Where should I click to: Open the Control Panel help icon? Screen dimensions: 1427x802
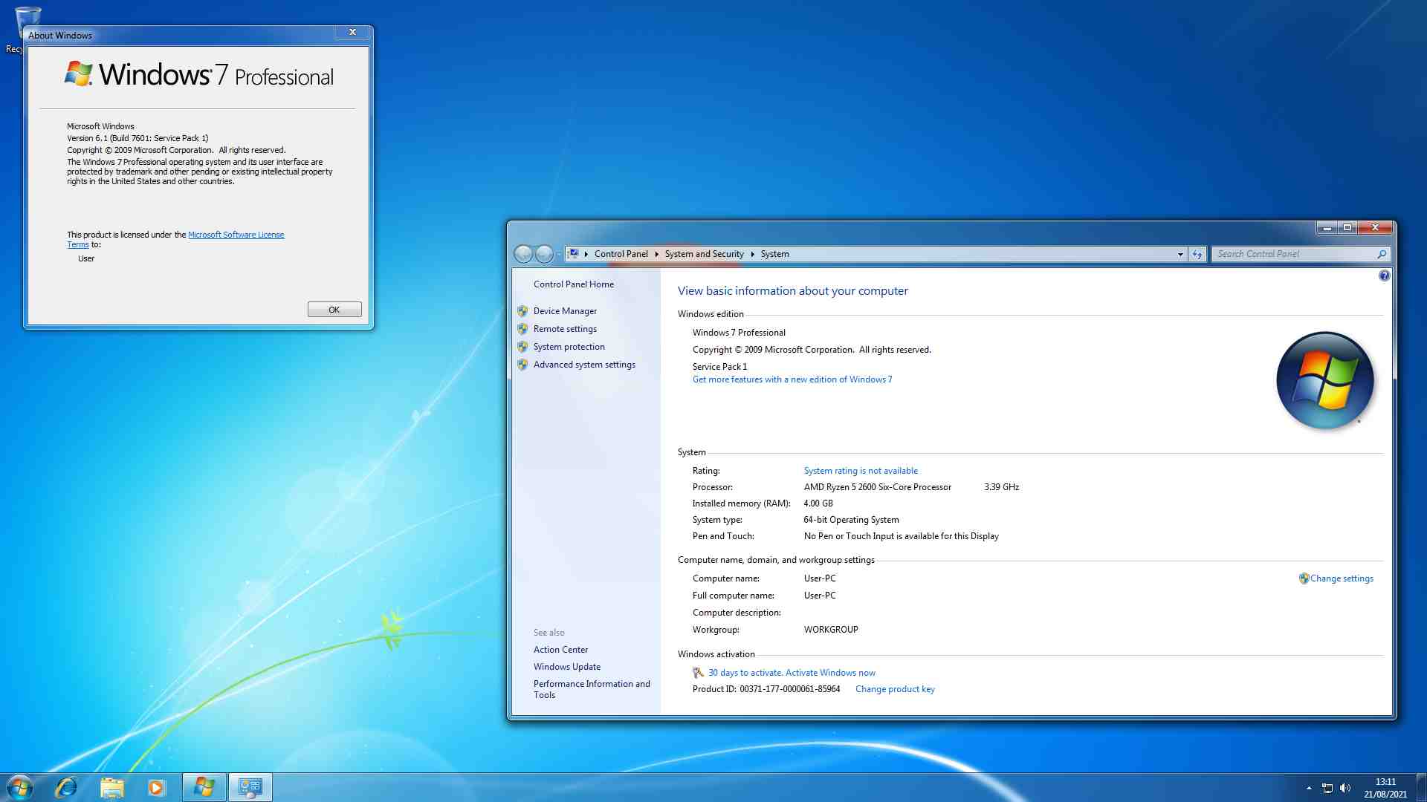(1384, 276)
